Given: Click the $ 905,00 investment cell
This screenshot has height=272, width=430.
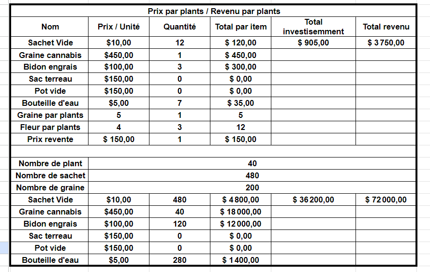Looking at the screenshot, I should 313,43.
